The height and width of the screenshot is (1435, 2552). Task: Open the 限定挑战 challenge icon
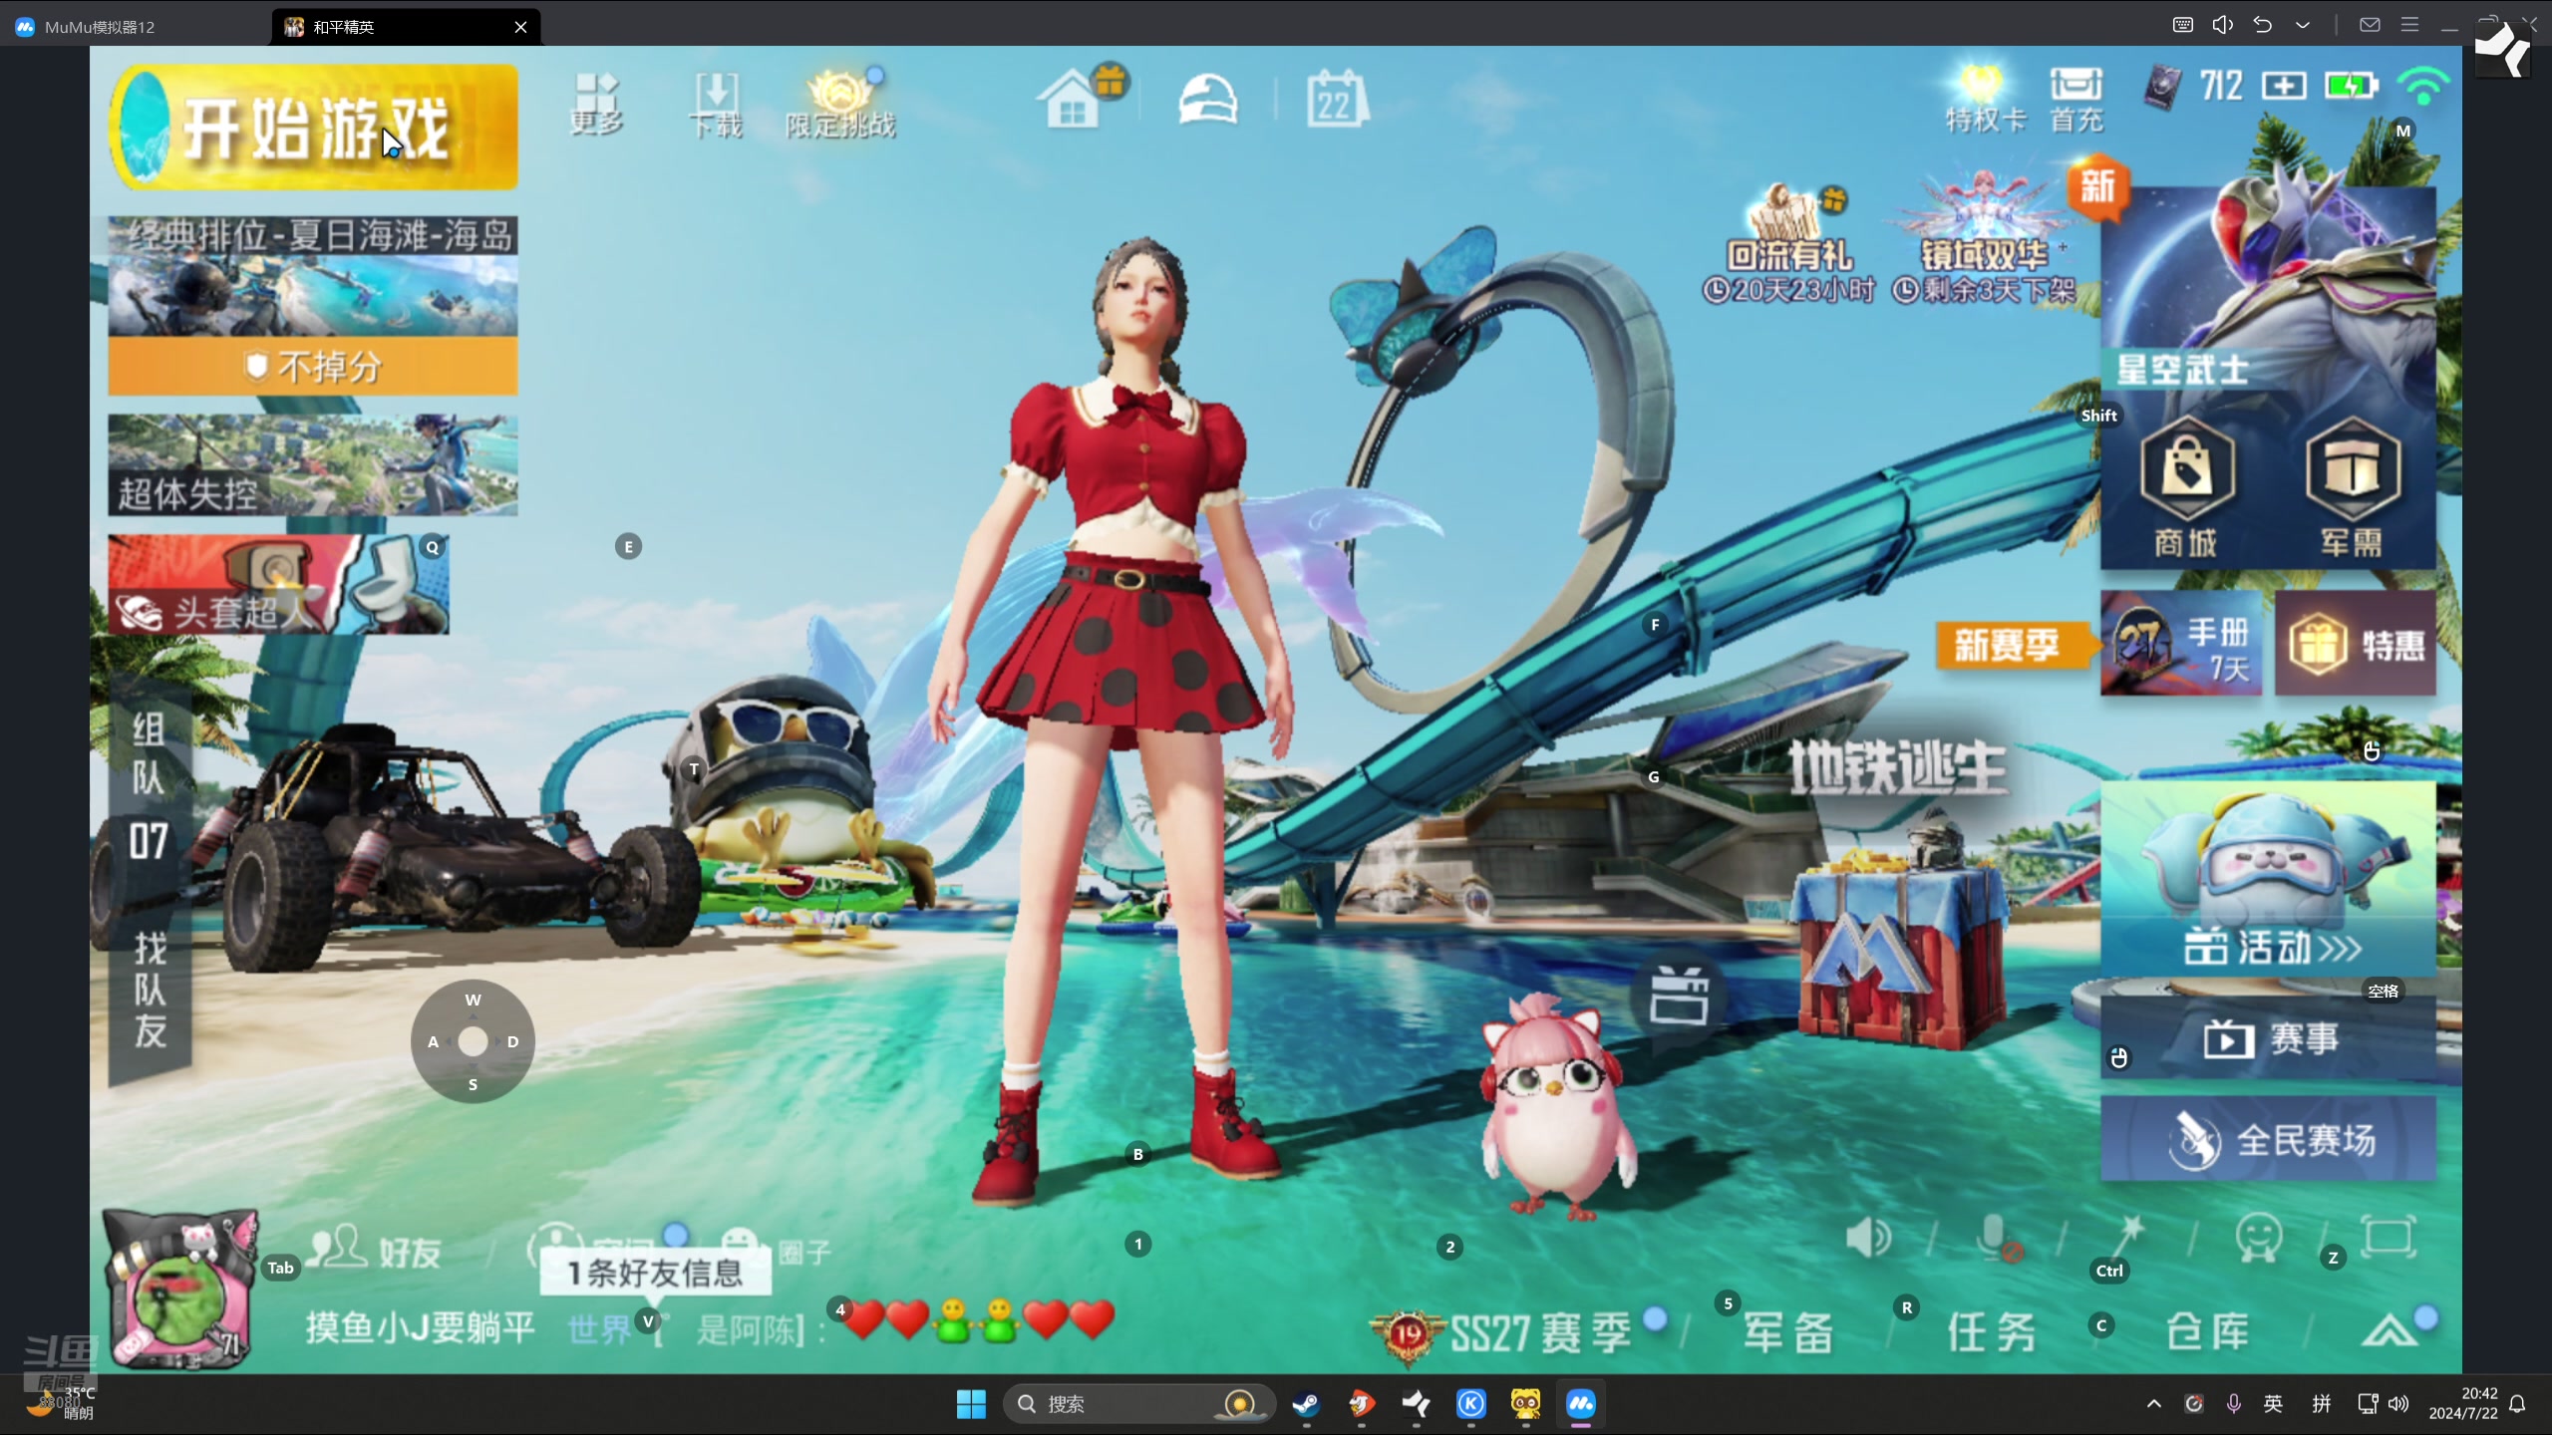pos(839,104)
